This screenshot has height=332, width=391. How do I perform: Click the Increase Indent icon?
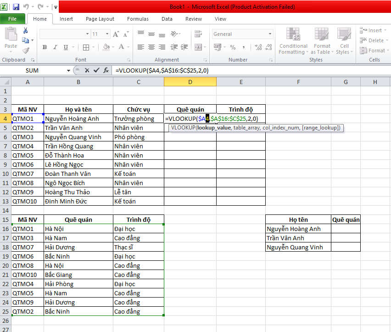(184, 47)
